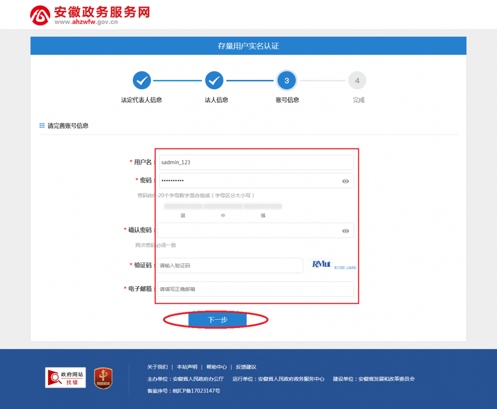Screen dimensions: 497x409
Task: Toggle password visibility on the 密码 field
Action: pos(346,181)
